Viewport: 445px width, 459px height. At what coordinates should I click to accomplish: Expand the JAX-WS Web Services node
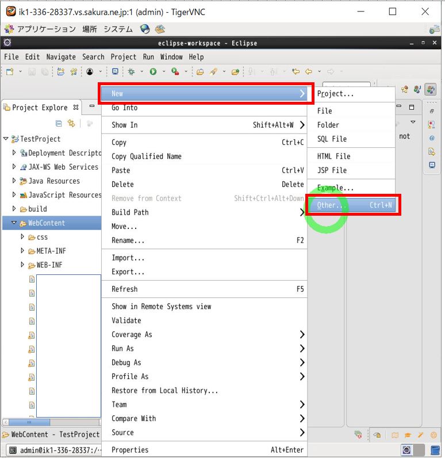(14, 167)
